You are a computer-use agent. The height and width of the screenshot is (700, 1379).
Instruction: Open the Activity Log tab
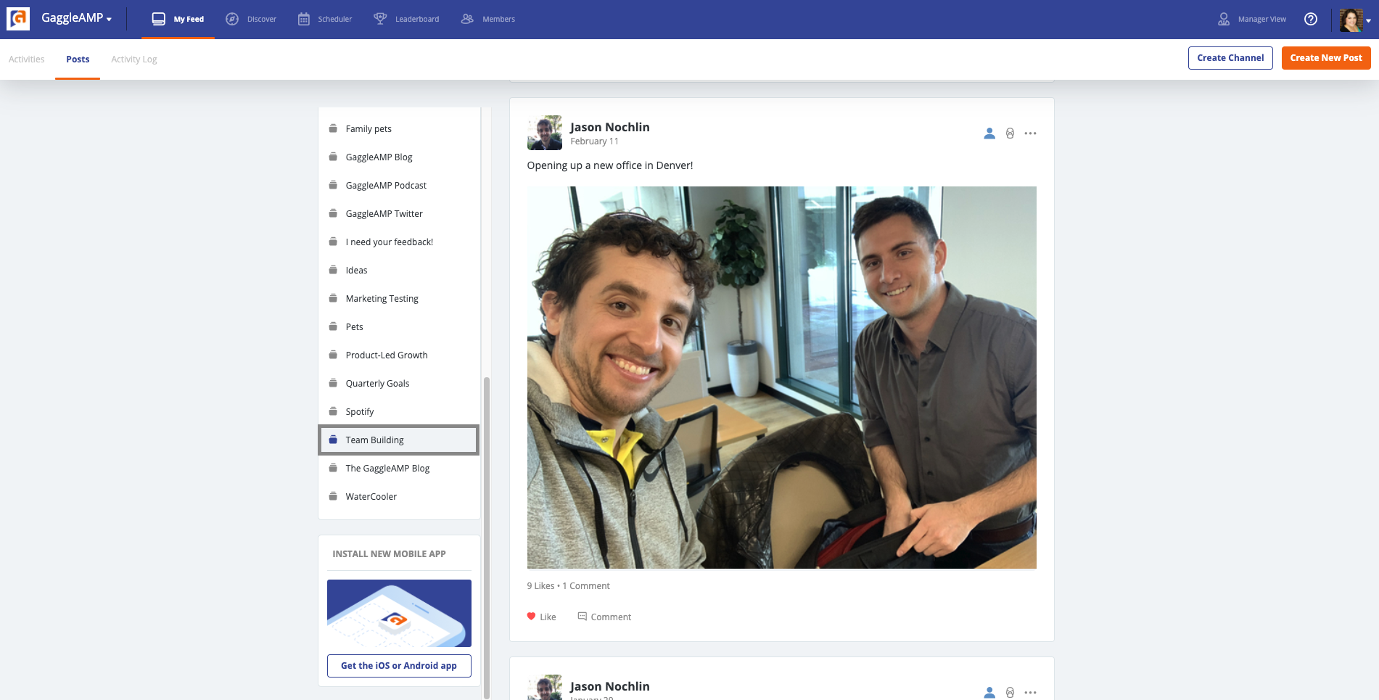133,59
